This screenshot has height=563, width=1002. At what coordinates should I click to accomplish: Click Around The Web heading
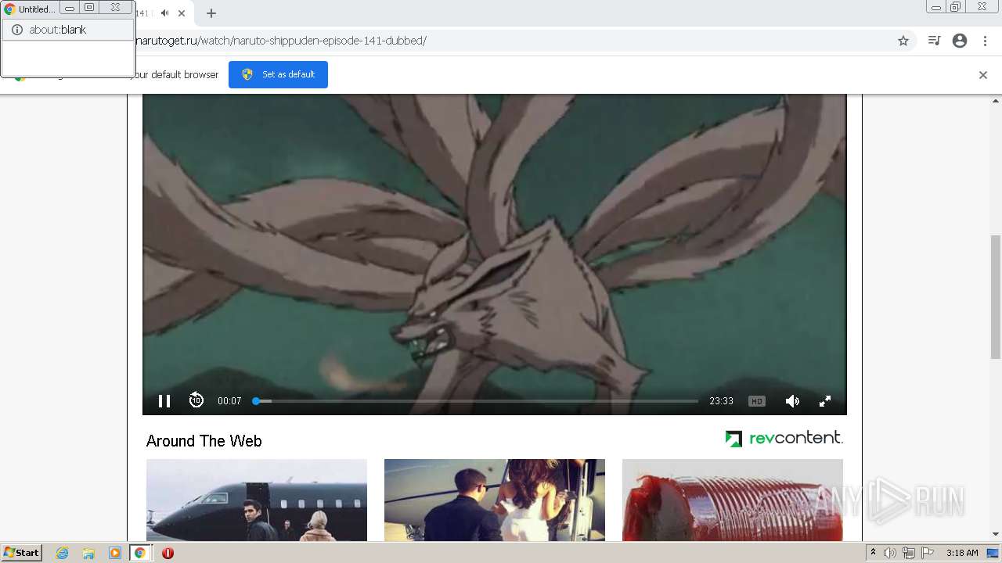pos(204,441)
